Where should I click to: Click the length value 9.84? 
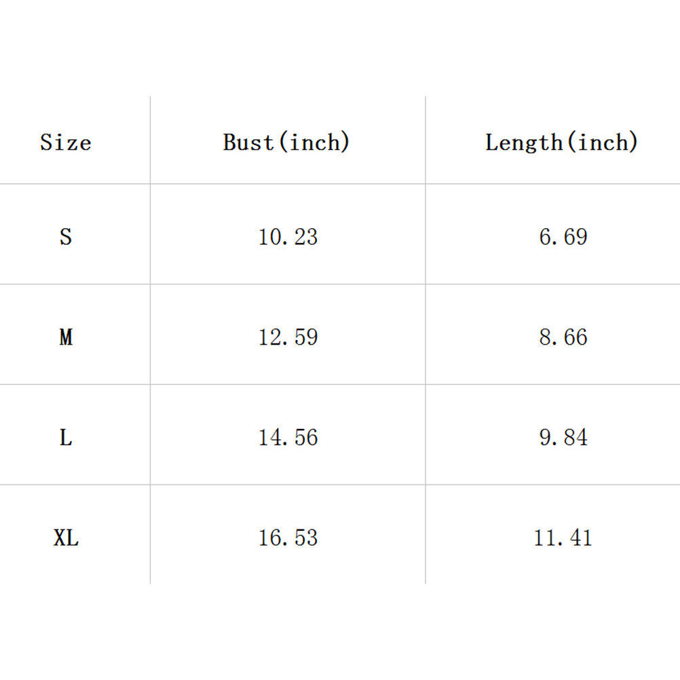563,438
